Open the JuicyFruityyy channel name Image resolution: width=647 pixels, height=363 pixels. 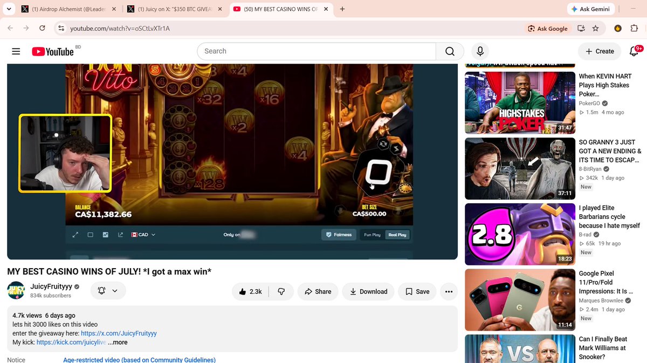51,286
